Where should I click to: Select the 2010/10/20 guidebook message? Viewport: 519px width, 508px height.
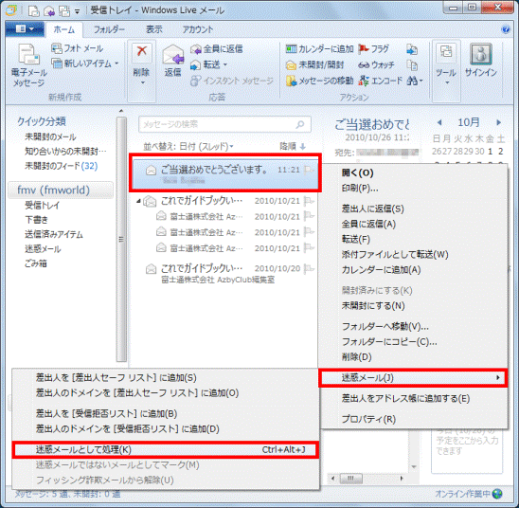[x=225, y=274]
